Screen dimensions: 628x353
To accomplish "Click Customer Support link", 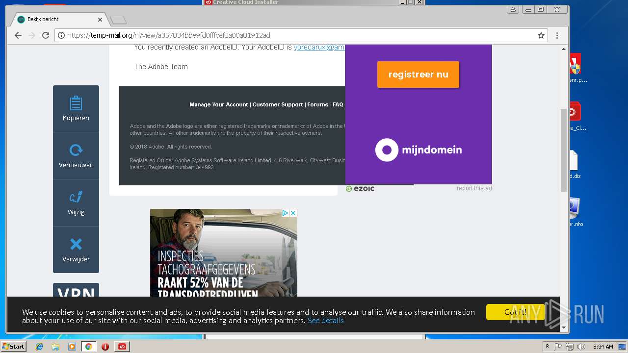I will (x=278, y=104).
